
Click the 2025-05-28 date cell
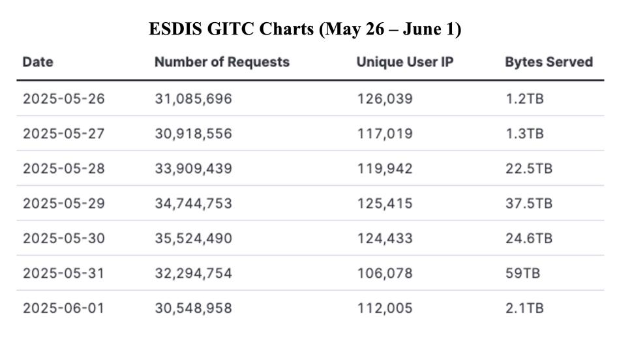click(64, 168)
